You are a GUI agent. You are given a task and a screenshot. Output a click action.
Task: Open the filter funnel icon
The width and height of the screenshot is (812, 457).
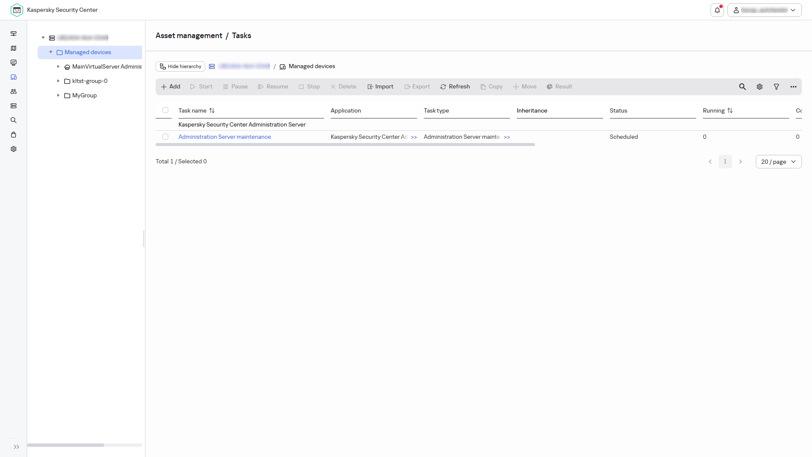(776, 87)
